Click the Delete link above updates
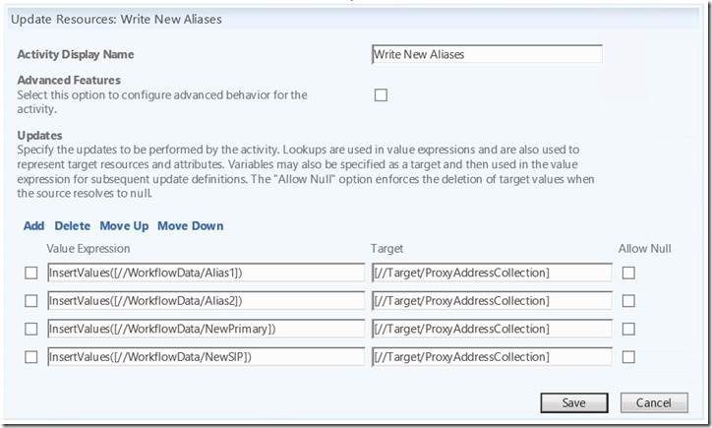Screen dimensions: 712x428 click(72, 225)
